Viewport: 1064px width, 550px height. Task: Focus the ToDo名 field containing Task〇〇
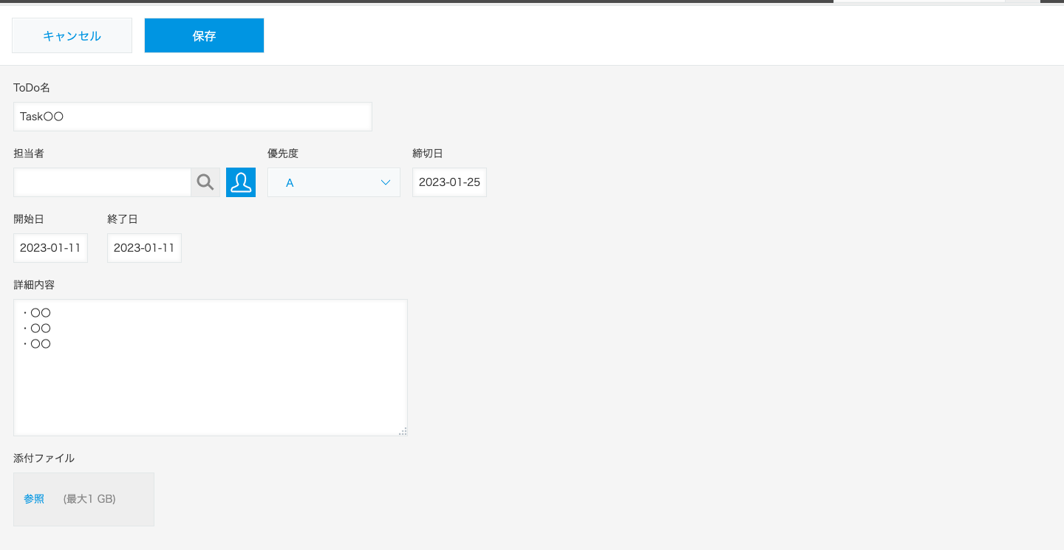(192, 117)
